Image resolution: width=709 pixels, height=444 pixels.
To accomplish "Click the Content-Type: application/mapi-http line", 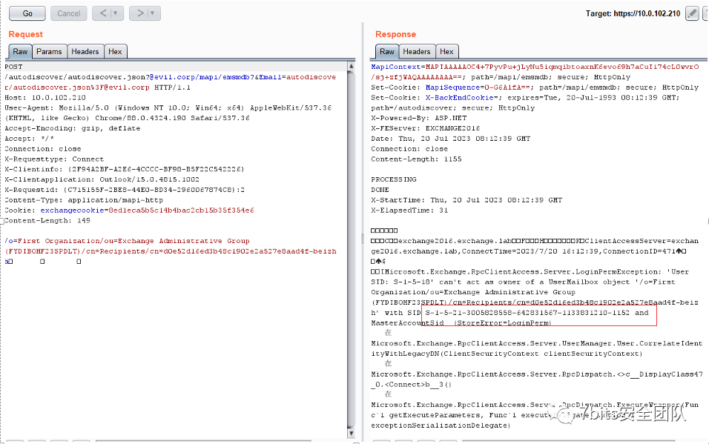I will [84, 200].
